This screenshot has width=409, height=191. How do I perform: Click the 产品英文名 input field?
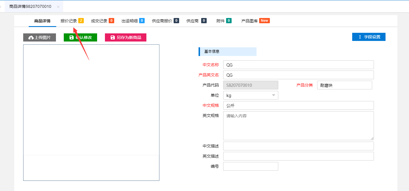[298, 75]
